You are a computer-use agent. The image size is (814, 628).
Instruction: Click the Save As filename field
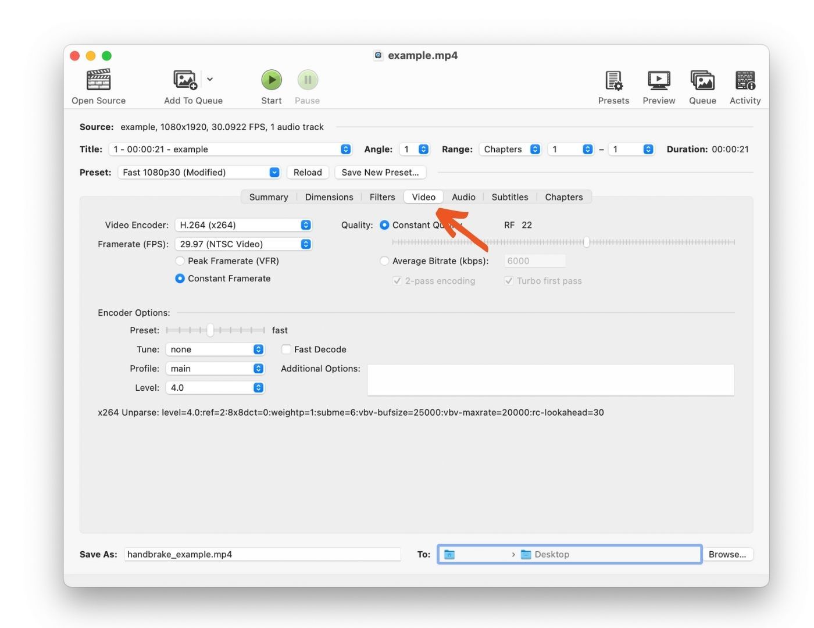pos(262,554)
